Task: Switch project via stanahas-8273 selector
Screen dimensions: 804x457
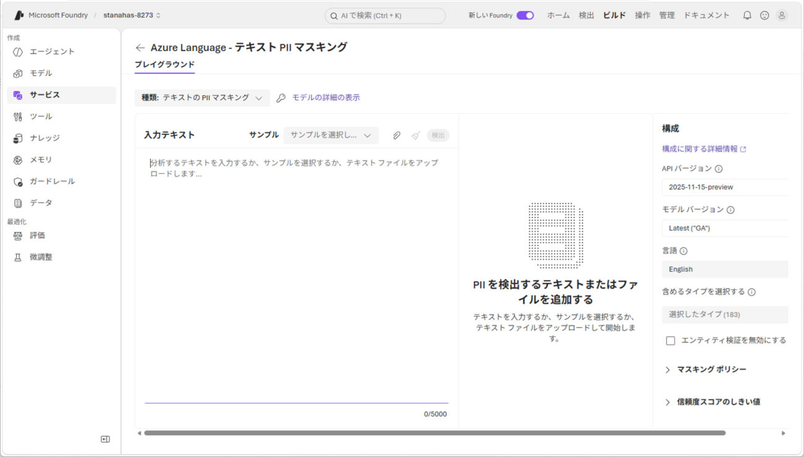Action: coord(132,15)
